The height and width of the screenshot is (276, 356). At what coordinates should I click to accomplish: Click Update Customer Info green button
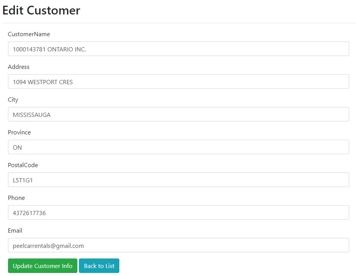[42, 266]
